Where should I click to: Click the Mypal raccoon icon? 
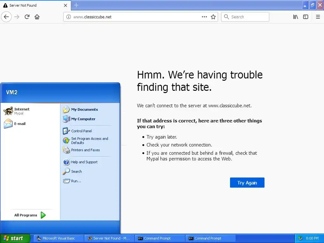tap(8, 111)
